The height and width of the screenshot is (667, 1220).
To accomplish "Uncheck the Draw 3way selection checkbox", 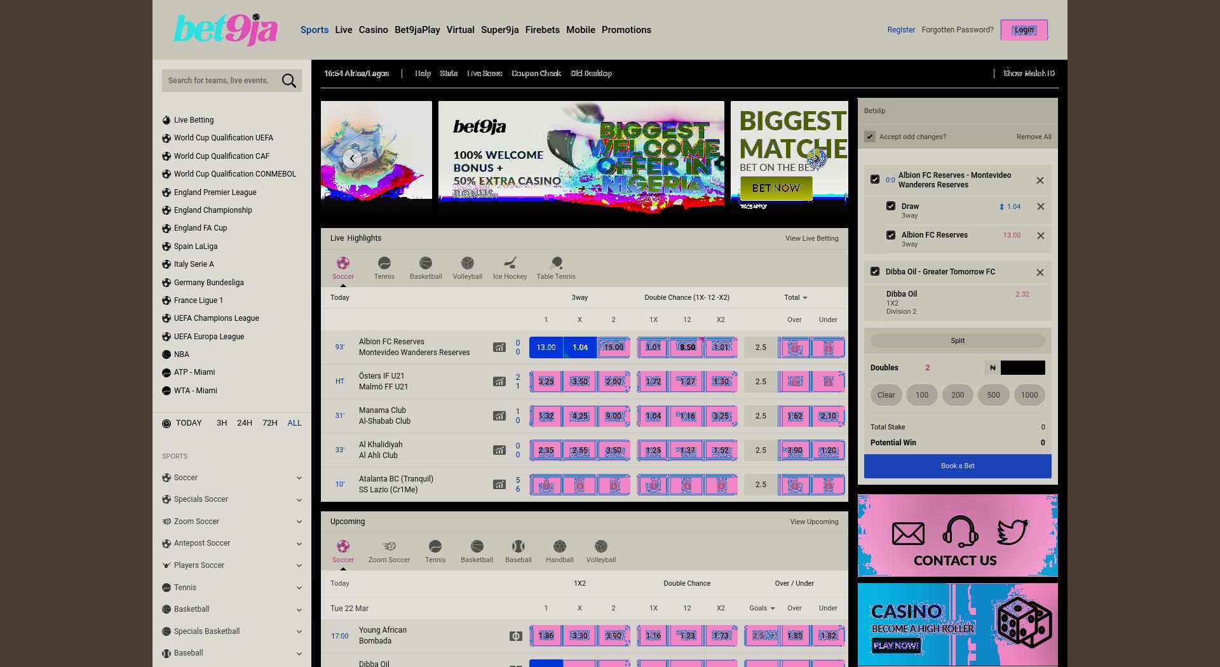I will coord(891,206).
